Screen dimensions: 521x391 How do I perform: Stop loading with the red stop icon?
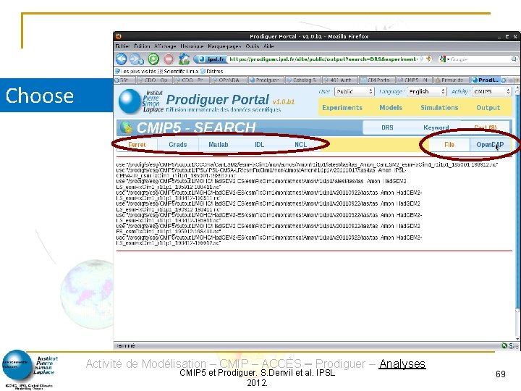169,59
